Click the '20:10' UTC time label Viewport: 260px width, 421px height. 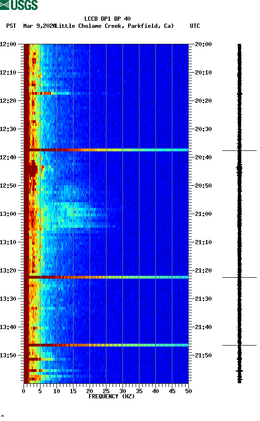pos(203,73)
